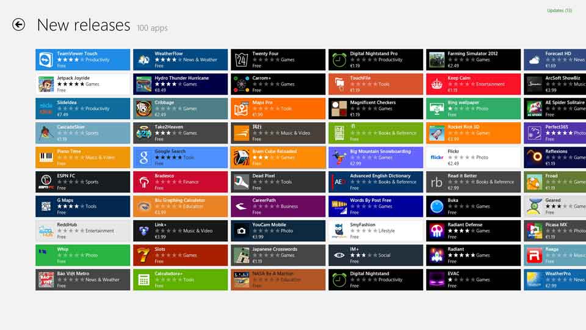Click the WeatherPro app title
The width and height of the screenshot is (586, 330).
558,274
